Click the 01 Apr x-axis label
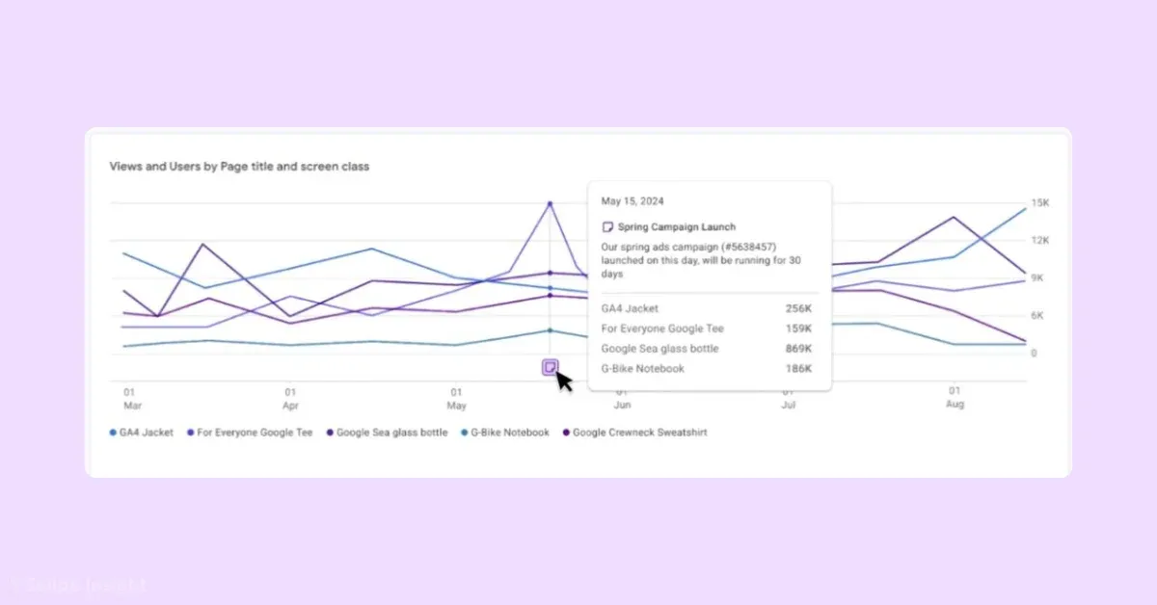The height and width of the screenshot is (605, 1157). [x=290, y=398]
